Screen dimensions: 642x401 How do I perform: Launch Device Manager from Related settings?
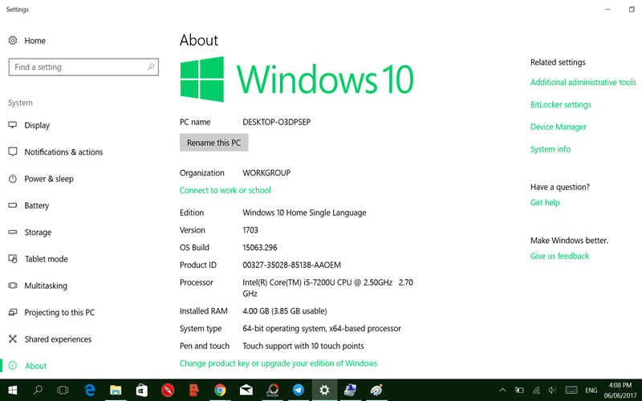click(559, 127)
